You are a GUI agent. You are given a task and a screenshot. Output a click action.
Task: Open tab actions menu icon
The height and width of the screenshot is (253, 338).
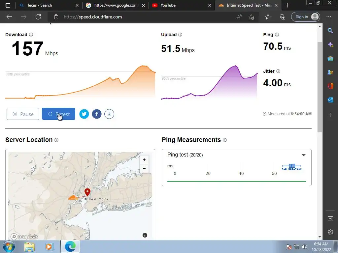(x=8, y=5)
